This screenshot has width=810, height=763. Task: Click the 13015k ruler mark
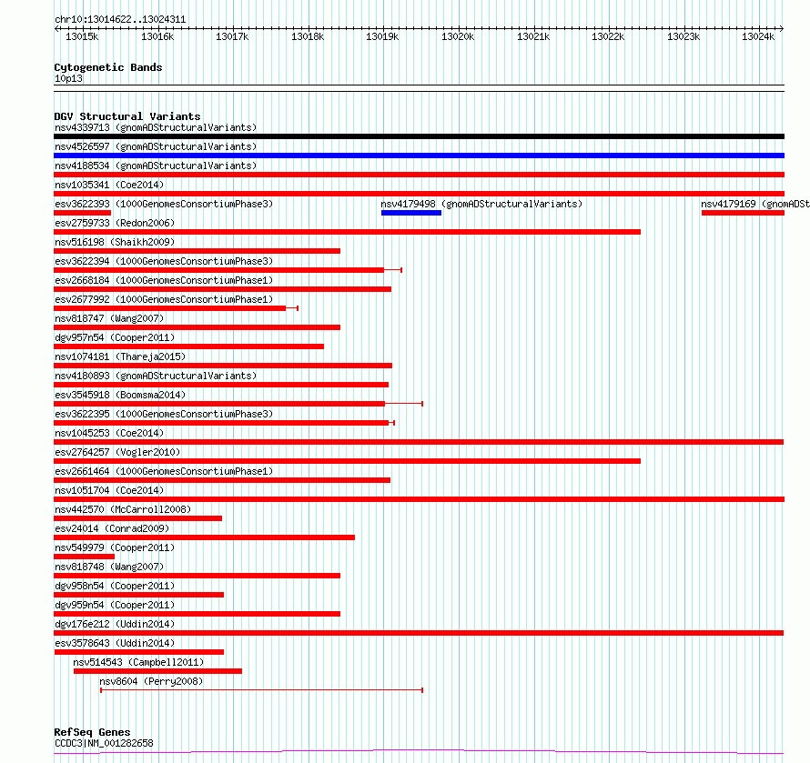click(x=82, y=36)
